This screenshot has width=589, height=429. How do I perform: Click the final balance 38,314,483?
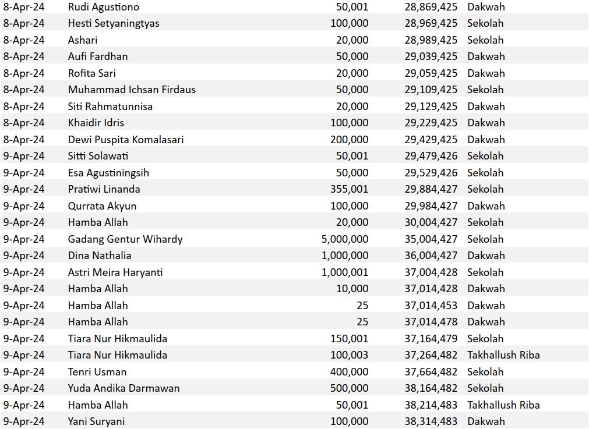[x=431, y=421]
